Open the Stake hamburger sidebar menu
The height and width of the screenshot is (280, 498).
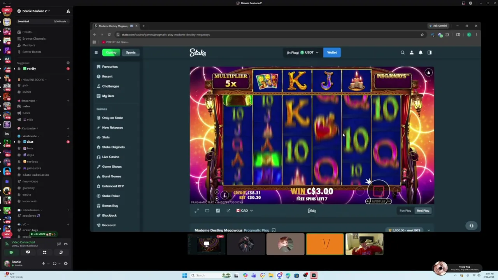pos(96,52)
